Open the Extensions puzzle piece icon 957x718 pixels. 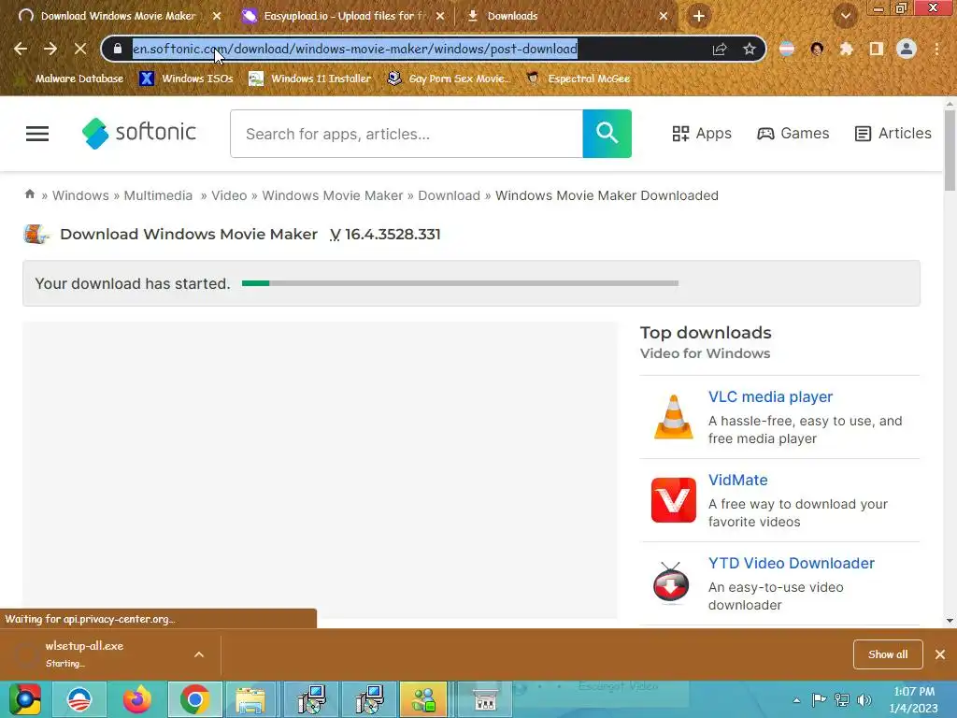coord(847,49)
